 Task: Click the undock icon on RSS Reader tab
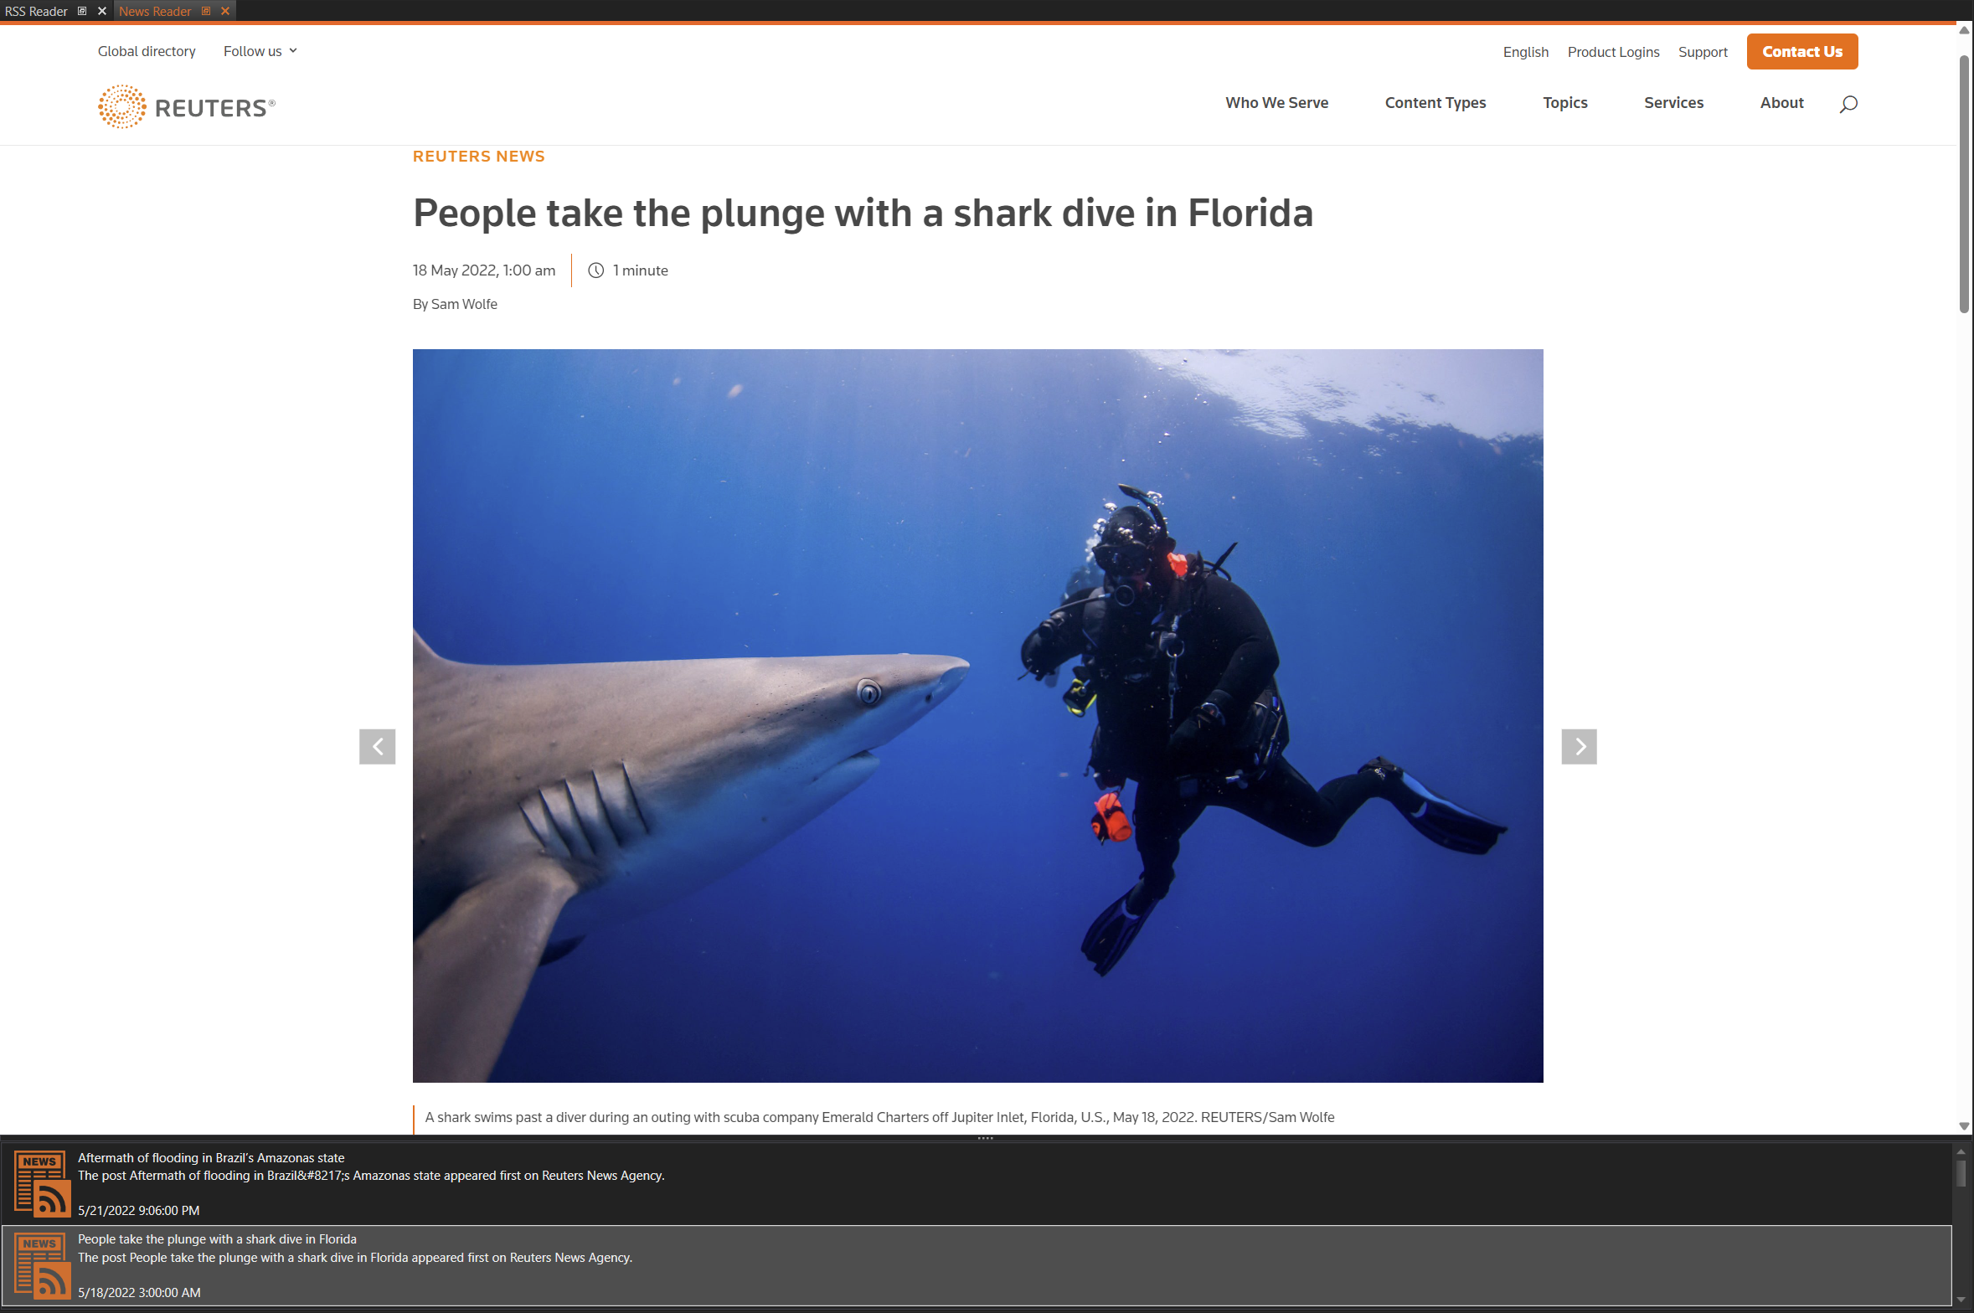click(x=82, y=11)
